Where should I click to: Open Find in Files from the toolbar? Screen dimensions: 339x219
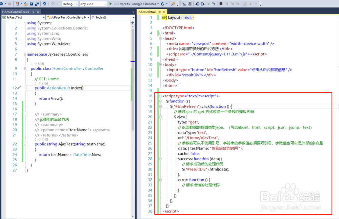173,4
